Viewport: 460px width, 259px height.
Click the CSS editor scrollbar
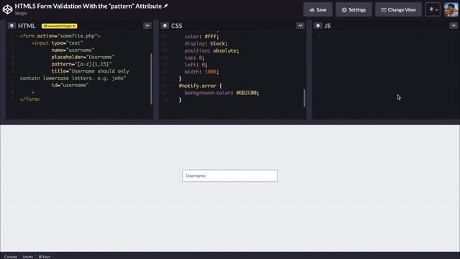304,98
